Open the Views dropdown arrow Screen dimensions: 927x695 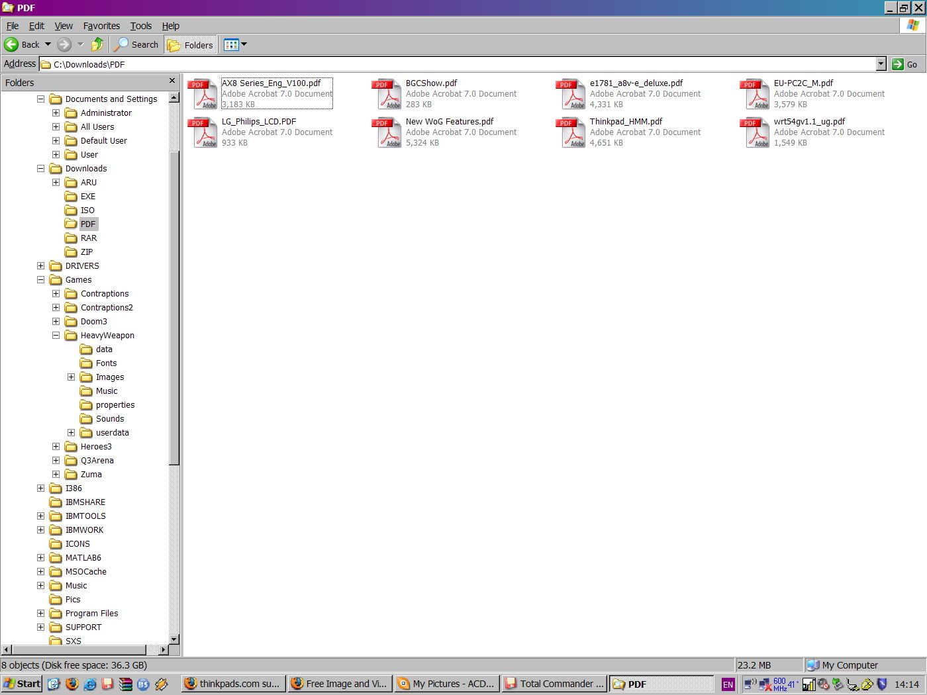click(244, 44)
